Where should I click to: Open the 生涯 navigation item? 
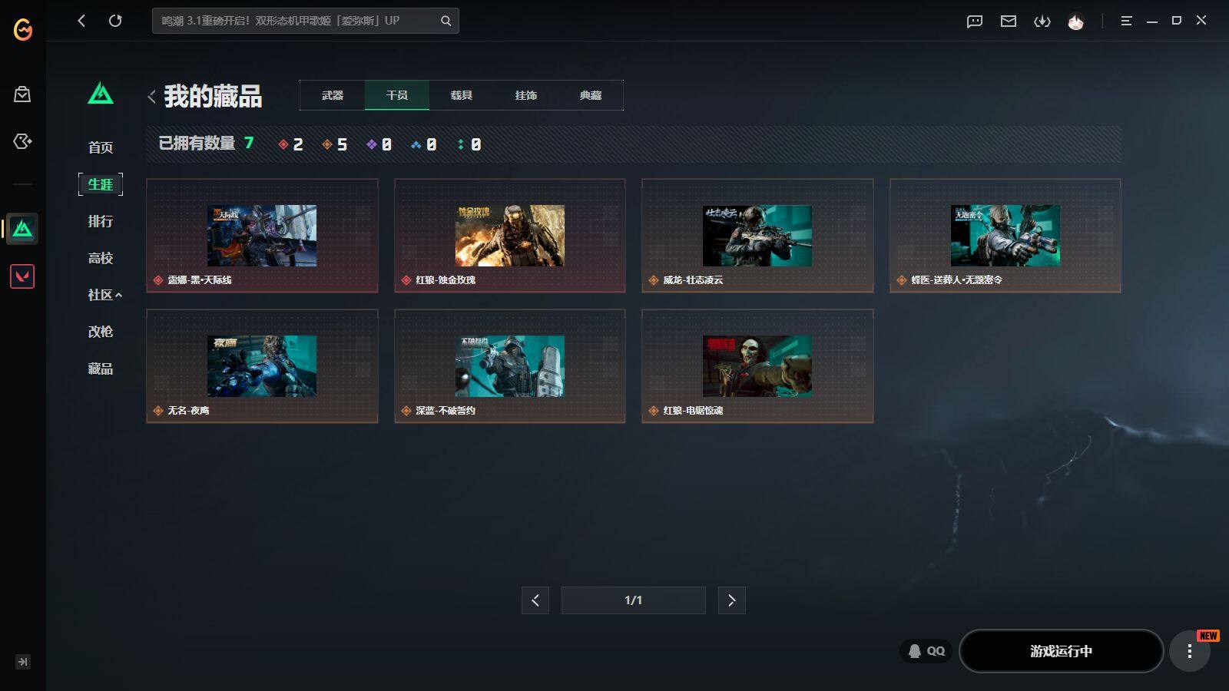[x=101, y=184]
